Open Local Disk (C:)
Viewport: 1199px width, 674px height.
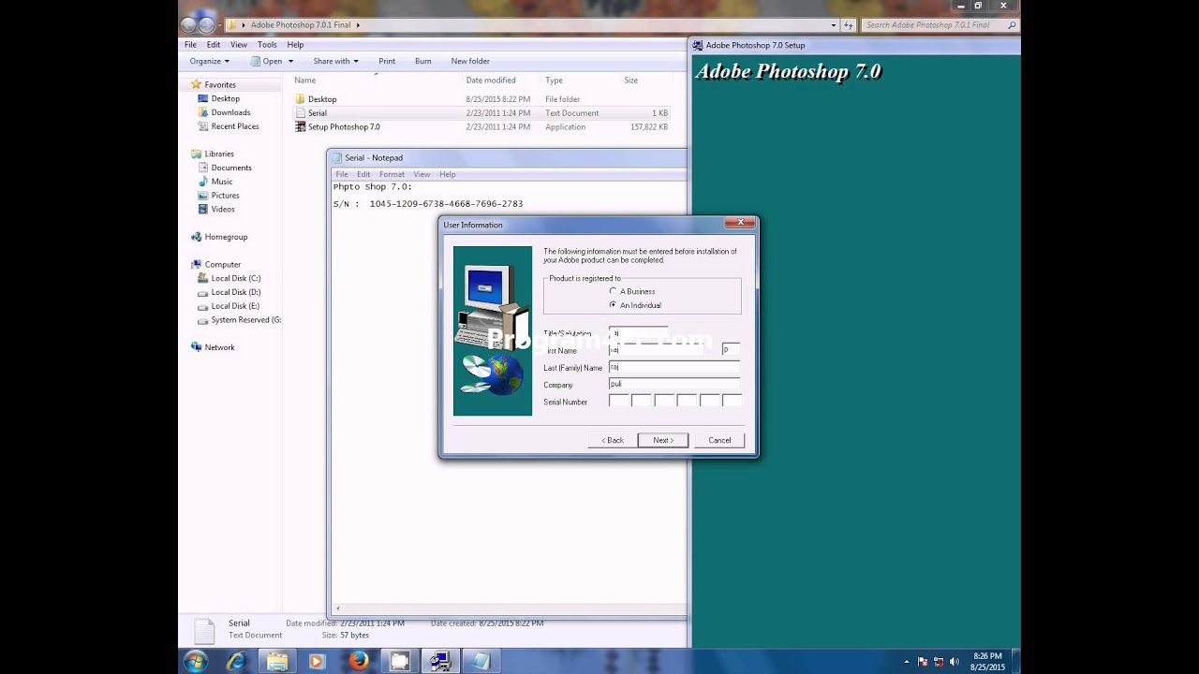pos(236,278)
